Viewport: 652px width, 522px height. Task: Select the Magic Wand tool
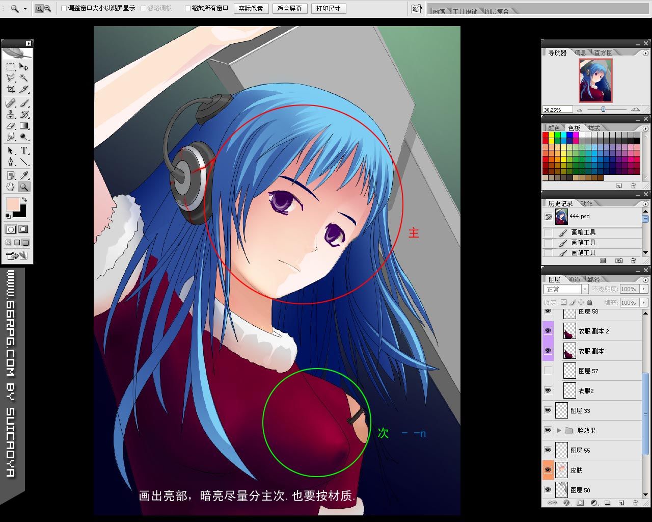pyautogui.click(x=24, y=78)
